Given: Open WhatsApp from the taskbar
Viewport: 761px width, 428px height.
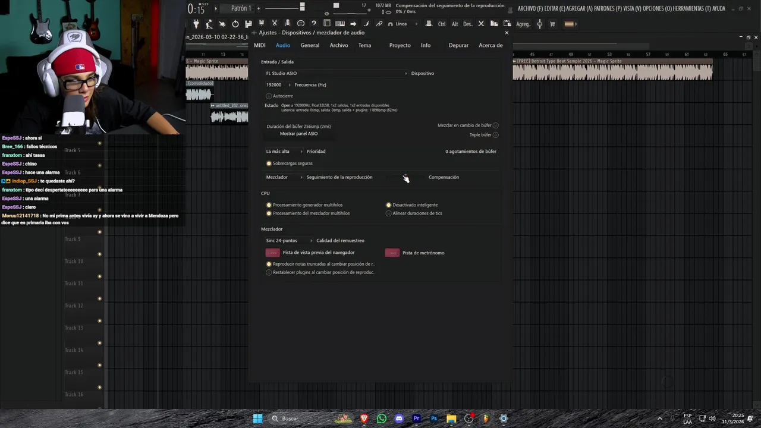Looking at the screenshot, I should pyautogui.click(x=382, y=418).
